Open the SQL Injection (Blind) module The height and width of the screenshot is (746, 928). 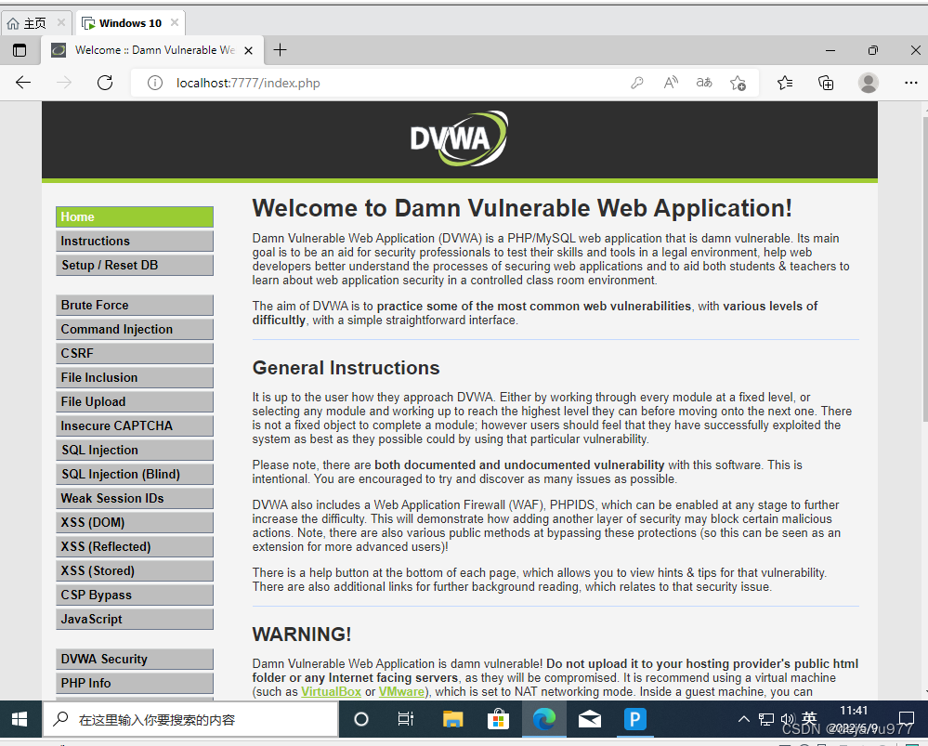pyautogui.click(x=135, y=474)
